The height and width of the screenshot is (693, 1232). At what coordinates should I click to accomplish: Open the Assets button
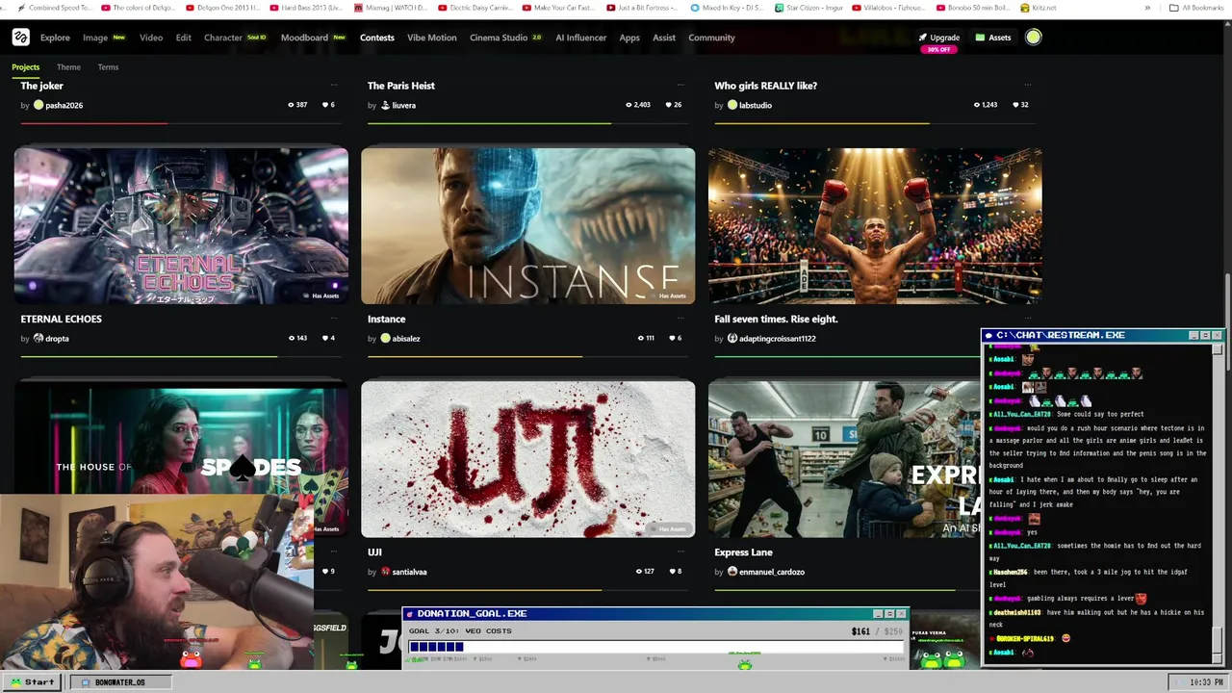(993, 38)
